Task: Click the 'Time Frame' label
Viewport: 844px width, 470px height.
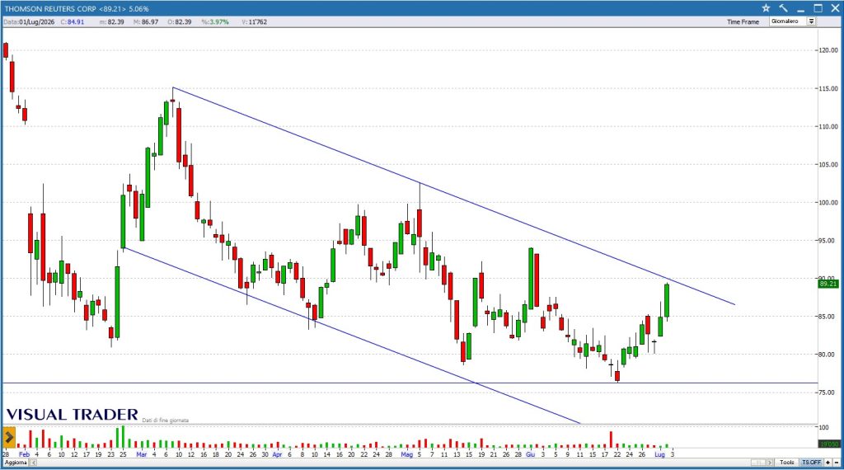Action: (743, 22)
